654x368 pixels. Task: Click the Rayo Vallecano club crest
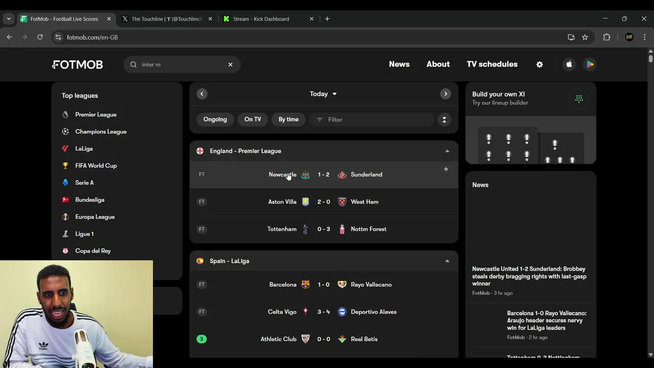(342, 285)
